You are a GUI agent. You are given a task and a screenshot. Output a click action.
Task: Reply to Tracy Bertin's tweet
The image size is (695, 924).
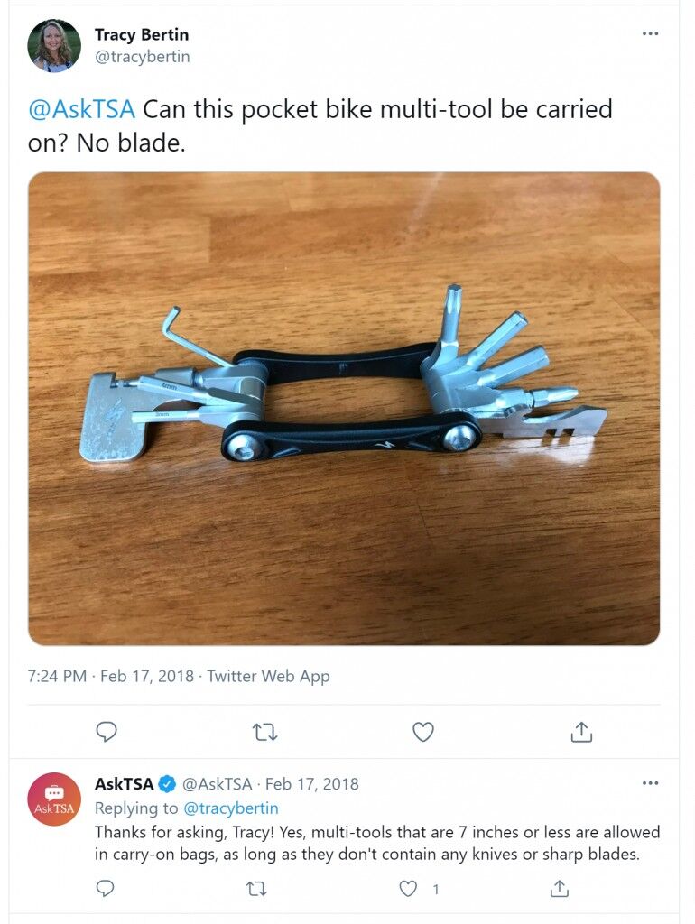(x=107, y=731)
